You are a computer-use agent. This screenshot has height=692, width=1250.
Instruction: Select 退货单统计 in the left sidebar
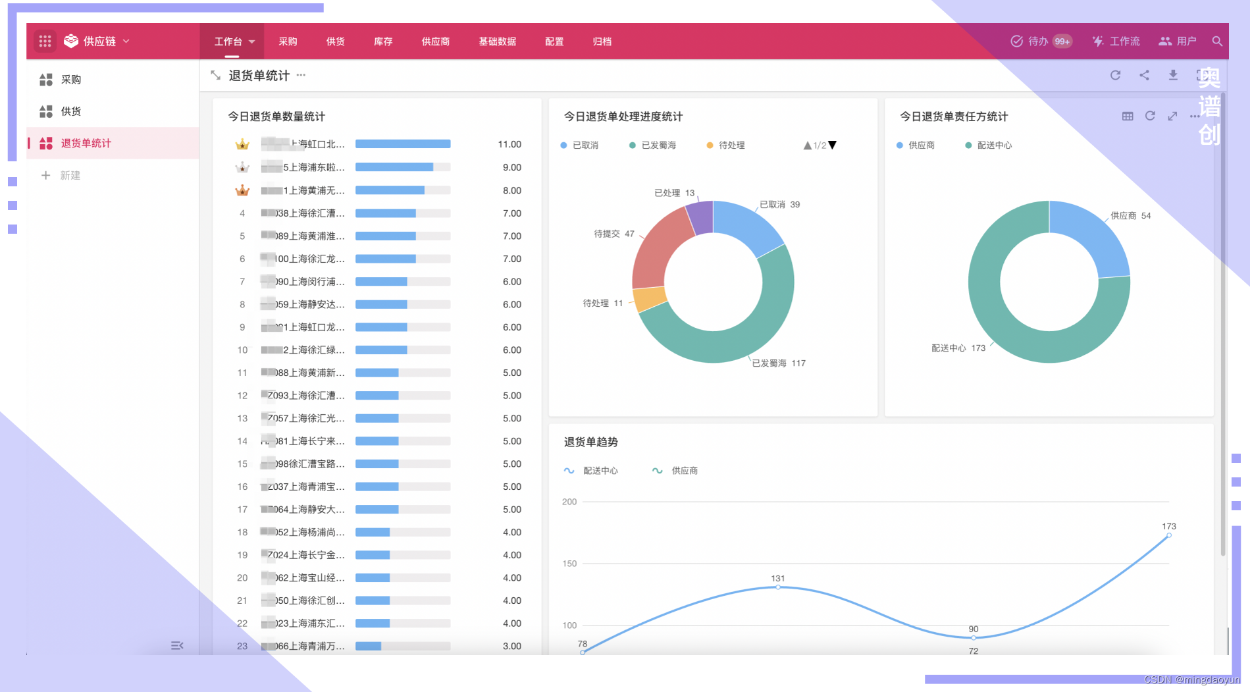tap(113, 143)
